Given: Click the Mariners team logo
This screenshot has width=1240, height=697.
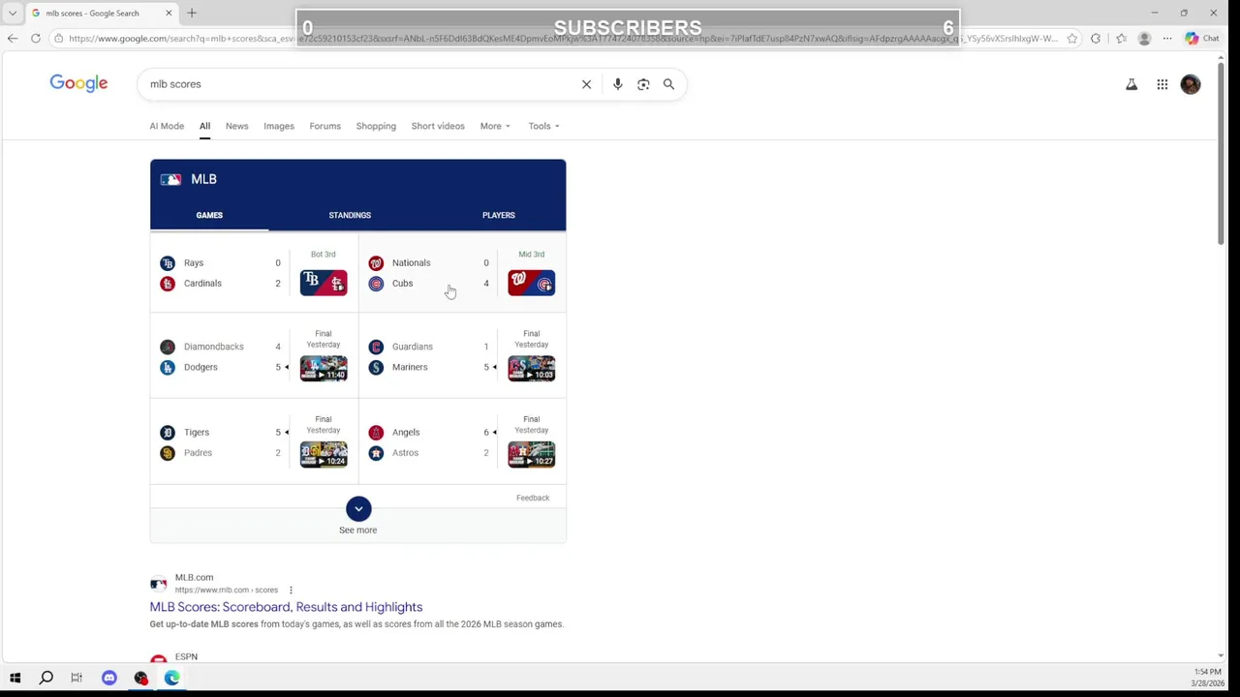Looking at the screenshot, I should (376, 367).
